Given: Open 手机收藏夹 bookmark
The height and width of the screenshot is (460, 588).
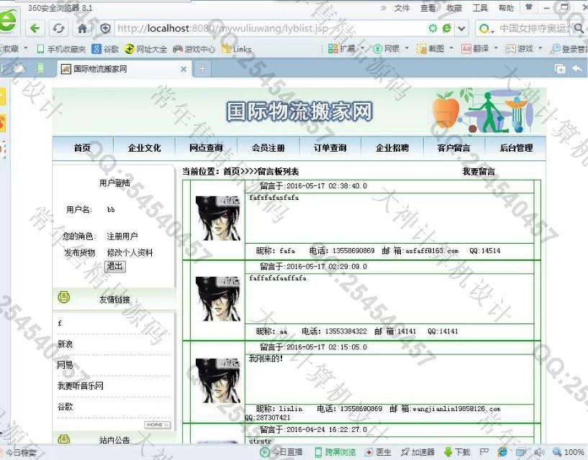Looking at the screenshot, I should pos(61,49).
